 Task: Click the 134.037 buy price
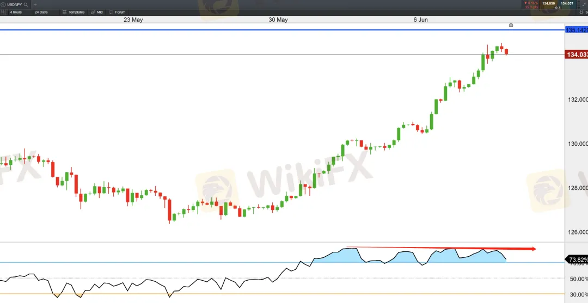(x=567, y=3)
